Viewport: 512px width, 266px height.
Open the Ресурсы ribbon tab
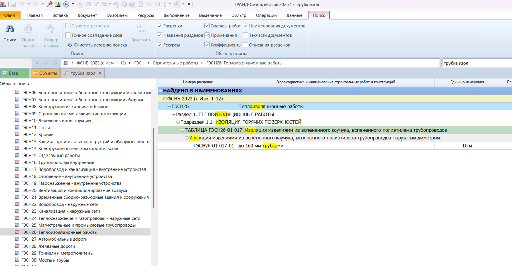point(146,15)
